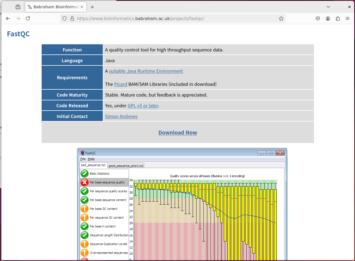Click the quality scores chart title text
Viewport: 355px width, 261px height.
click(207, 176)
